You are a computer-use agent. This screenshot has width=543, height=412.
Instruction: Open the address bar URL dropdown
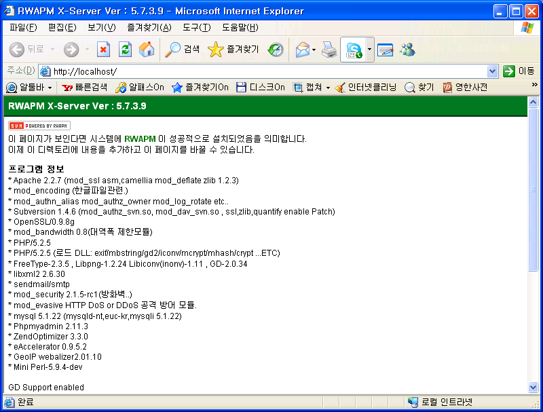click(492, 72)
